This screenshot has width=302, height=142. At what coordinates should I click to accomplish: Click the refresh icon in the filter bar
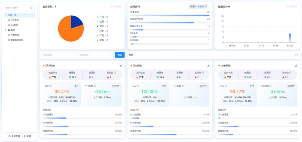pos(297,55)
